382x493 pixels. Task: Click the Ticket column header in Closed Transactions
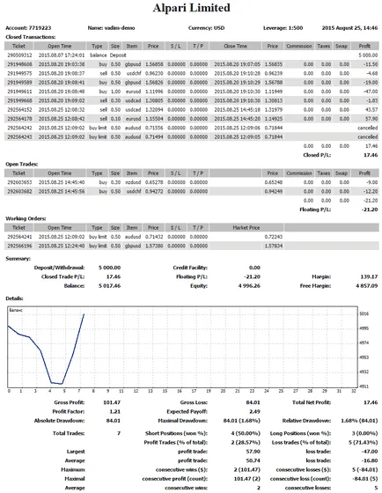pyautogui.click(x=18, y=46)
